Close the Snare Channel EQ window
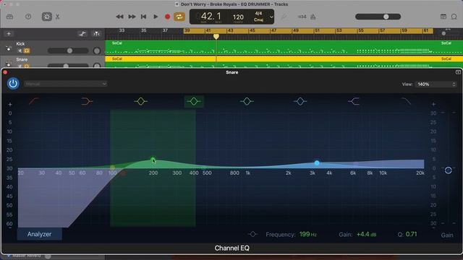This screenshot has height=260, width=463. (5, 72)
